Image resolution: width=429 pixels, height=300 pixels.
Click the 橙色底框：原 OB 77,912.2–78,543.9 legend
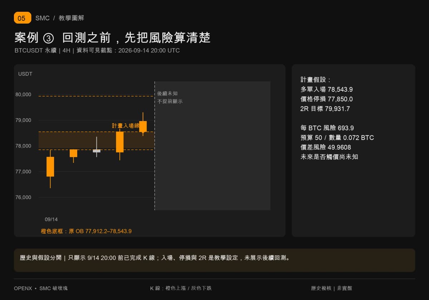[x=86, y=231]
